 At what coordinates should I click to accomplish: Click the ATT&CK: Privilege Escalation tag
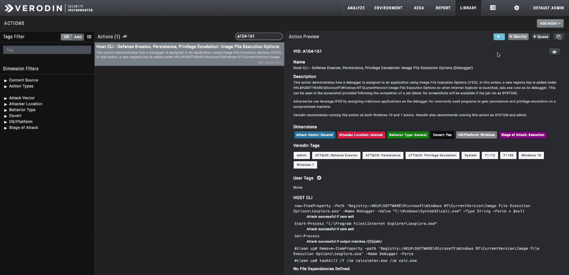432,155
